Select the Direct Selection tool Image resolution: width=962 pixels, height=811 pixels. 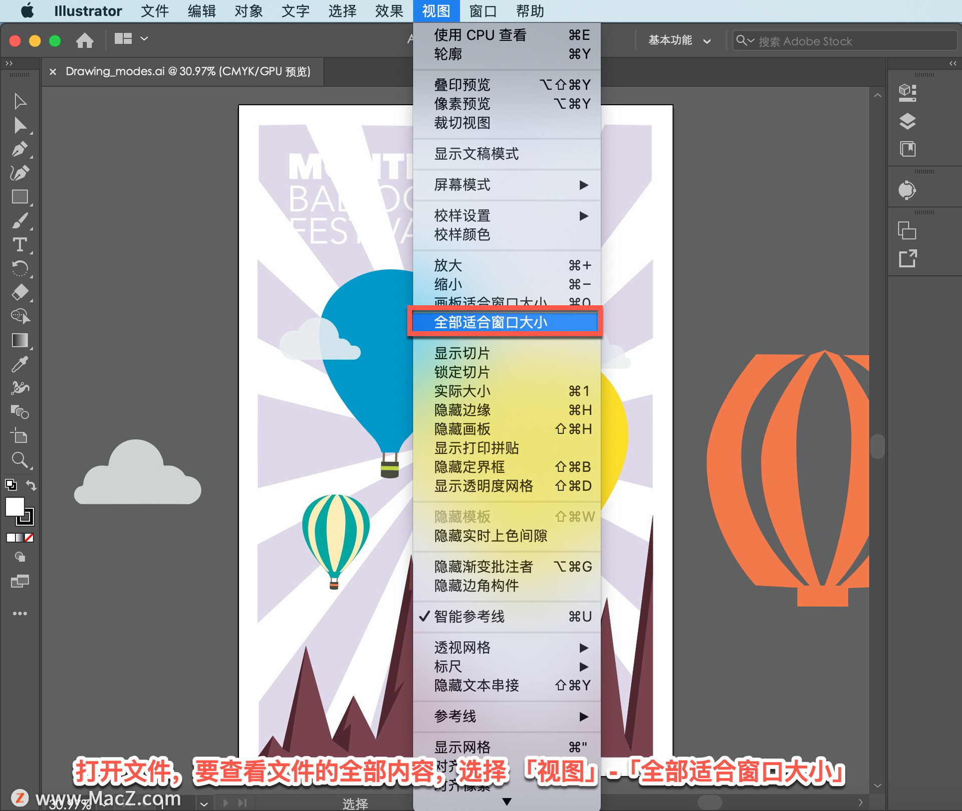pos(20,125)
